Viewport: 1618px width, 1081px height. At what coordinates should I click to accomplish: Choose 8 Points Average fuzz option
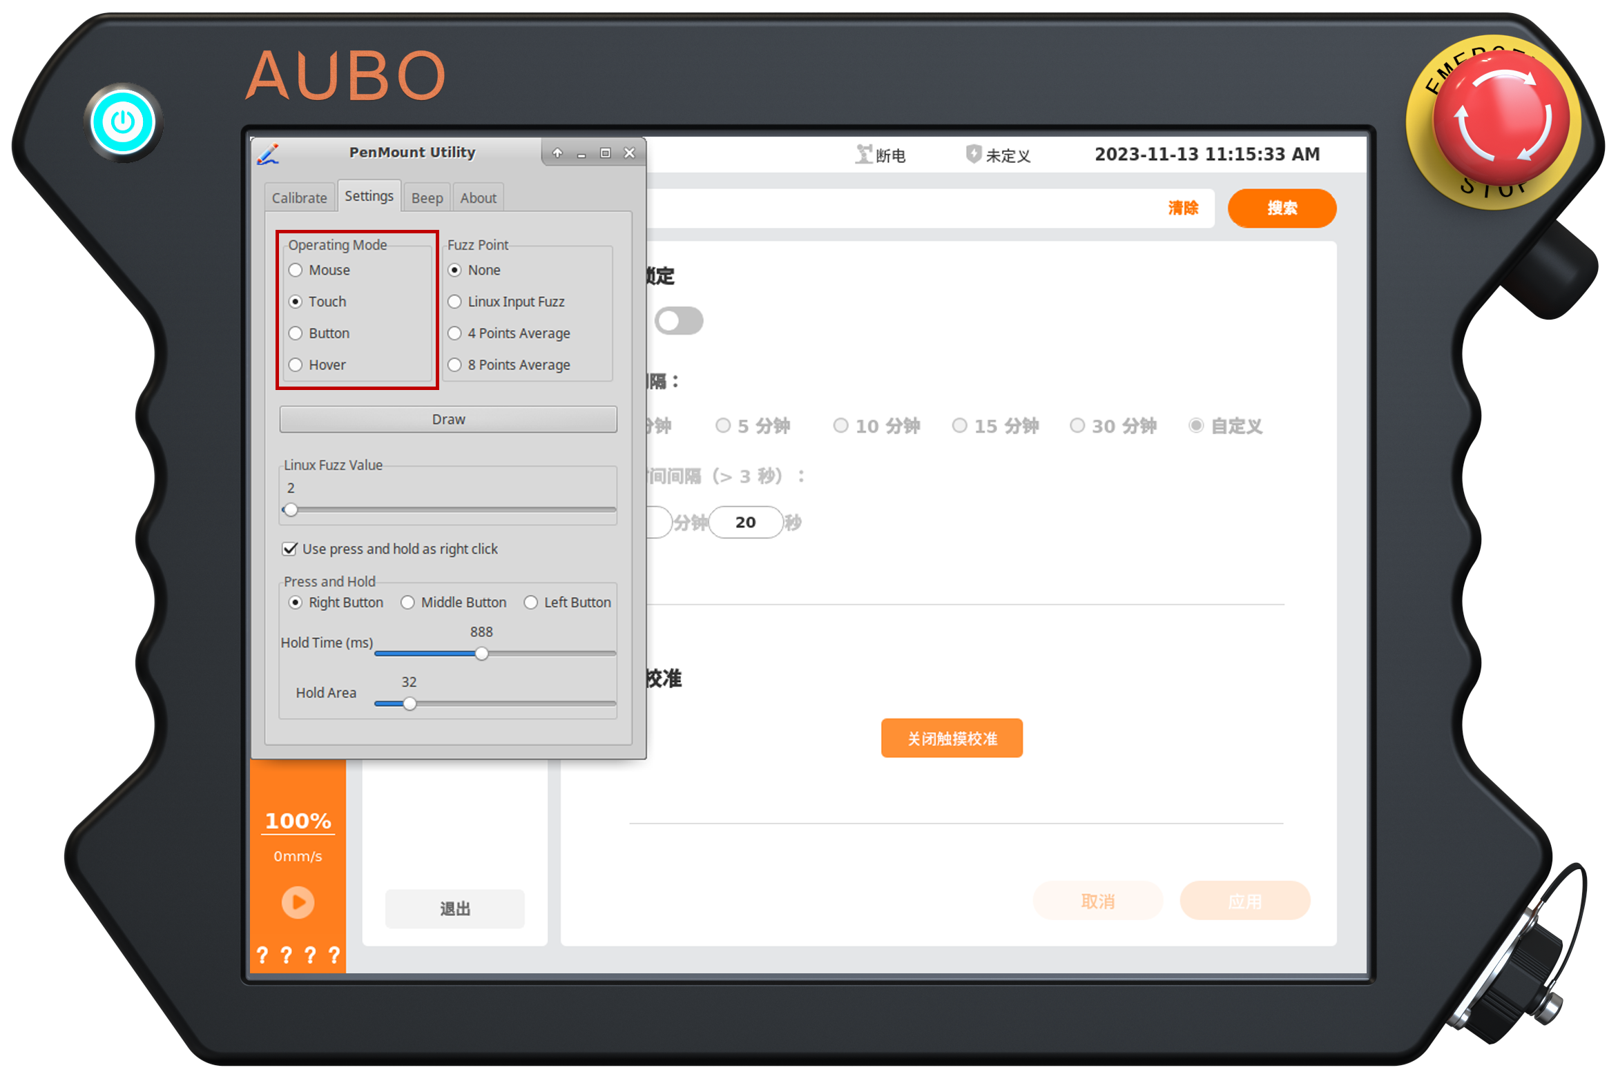point(509,365)
